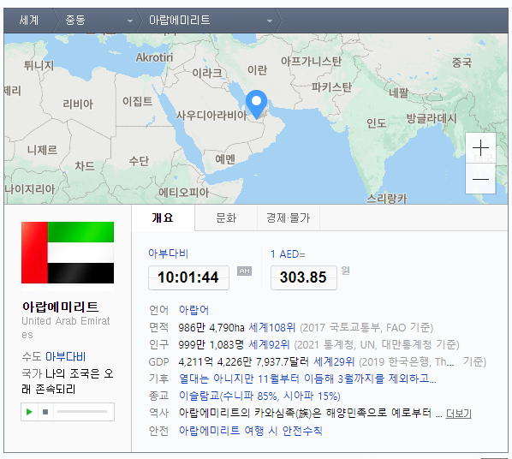Viewport: 512px width, 459px height.
Task: Go to 세계 breadcrumb
Action: click(x=29, y=21)
